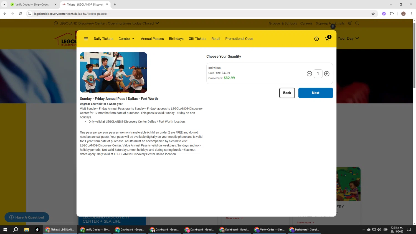Image resolution: width=416 pixels, height=234 pixels.
Task: Click the address bar URL
Action: coord(70,14)
